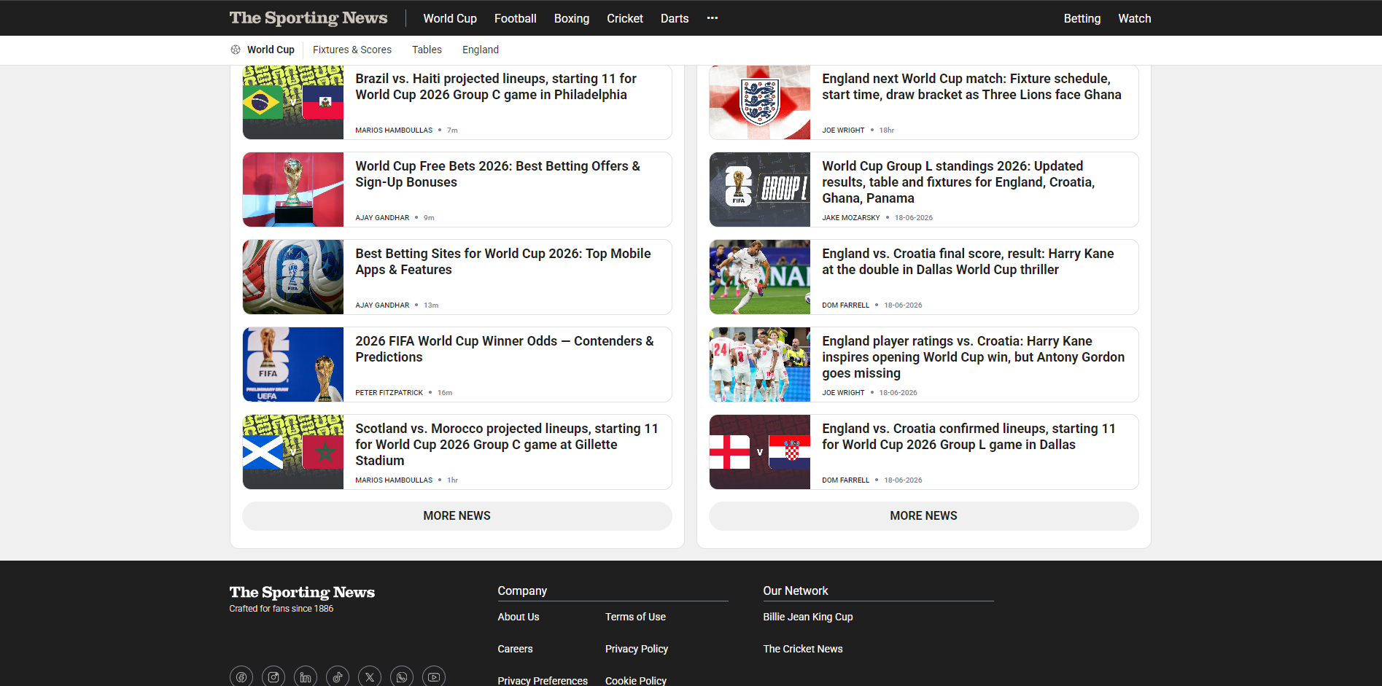Click FIFA 26 trophy thumbnail for Winner Odds
The image size is (1382, 686).
293,365
